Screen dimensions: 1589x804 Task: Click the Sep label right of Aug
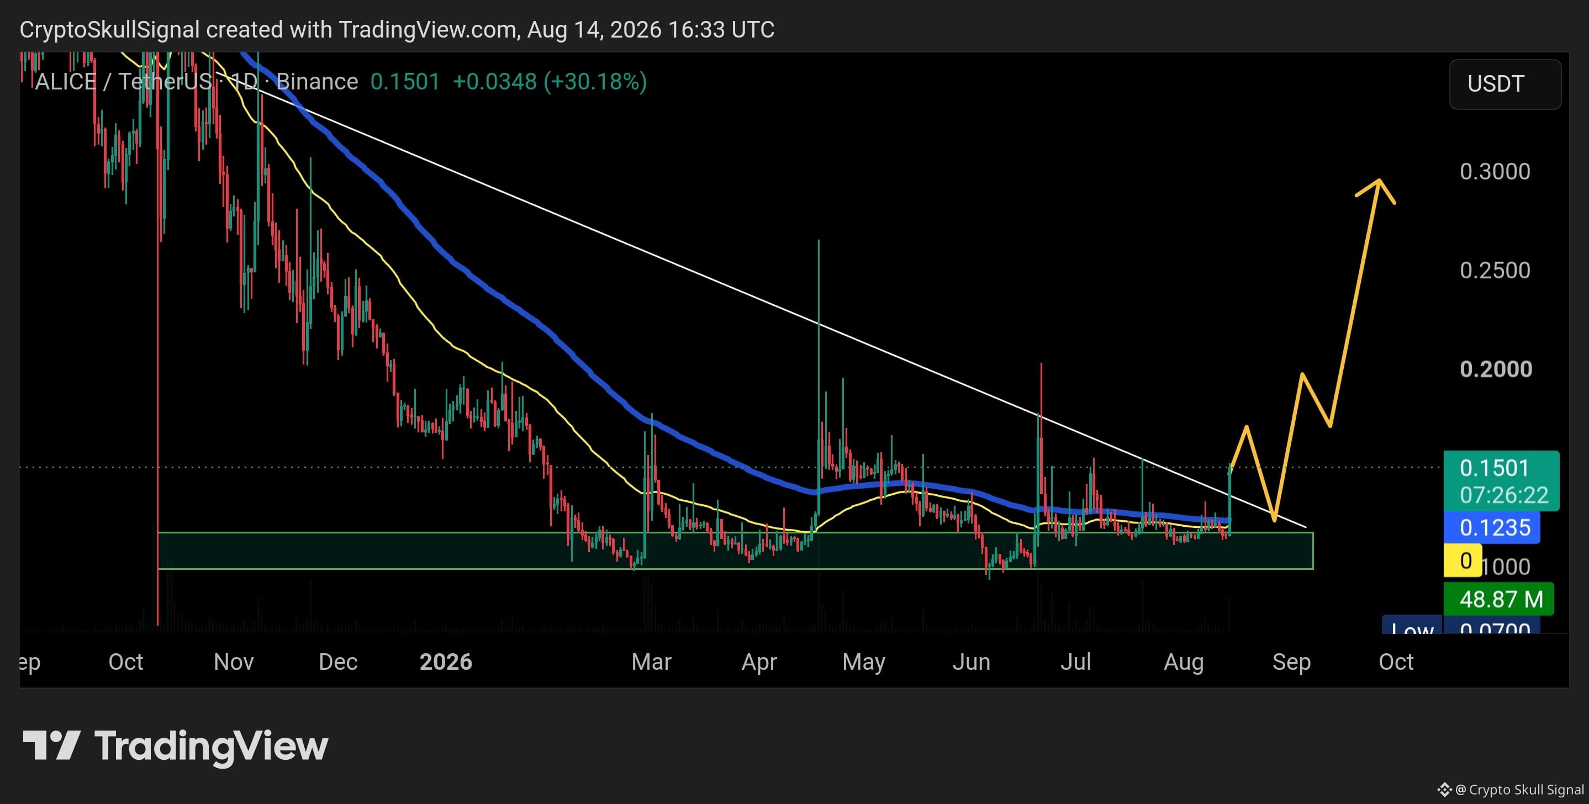tap(1292, 662)
